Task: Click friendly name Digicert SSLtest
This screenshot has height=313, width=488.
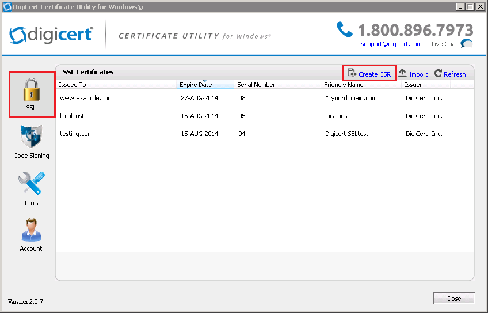Action: point(346,134)
